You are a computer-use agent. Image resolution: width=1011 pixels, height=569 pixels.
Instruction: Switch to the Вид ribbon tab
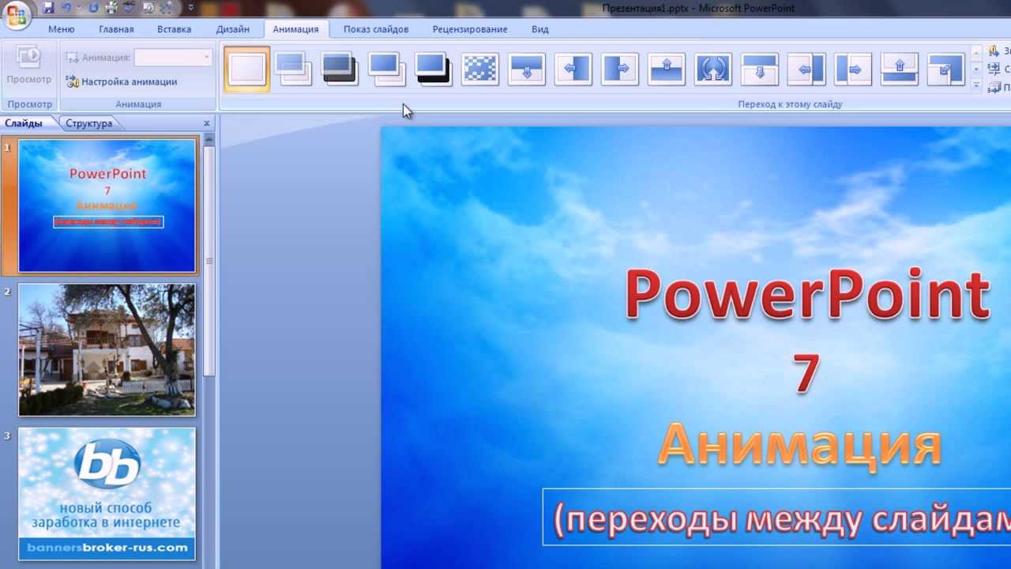point(540,29)
